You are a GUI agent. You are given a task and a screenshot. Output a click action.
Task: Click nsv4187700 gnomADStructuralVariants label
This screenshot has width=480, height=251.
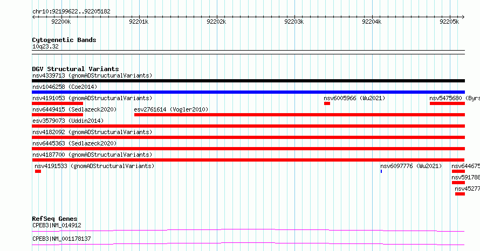[92, 155]
